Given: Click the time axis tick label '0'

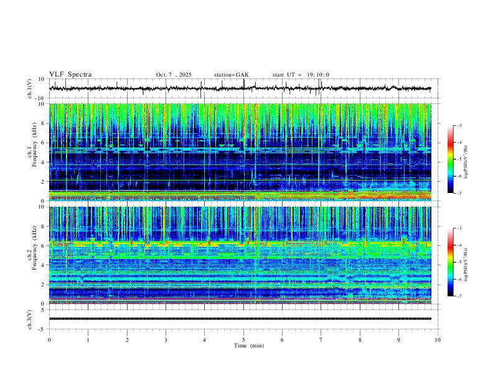Looking at the screenshot, I should click(x=49, y=340).
